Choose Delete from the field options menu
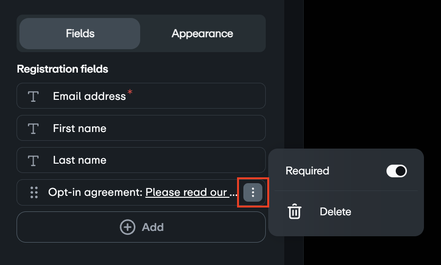Viewport: 441px width, 265px height. [335, 212]
